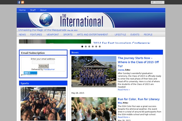Click The International banner title
The width and height of the screenshot is (182, 121).
click(82, 20)
